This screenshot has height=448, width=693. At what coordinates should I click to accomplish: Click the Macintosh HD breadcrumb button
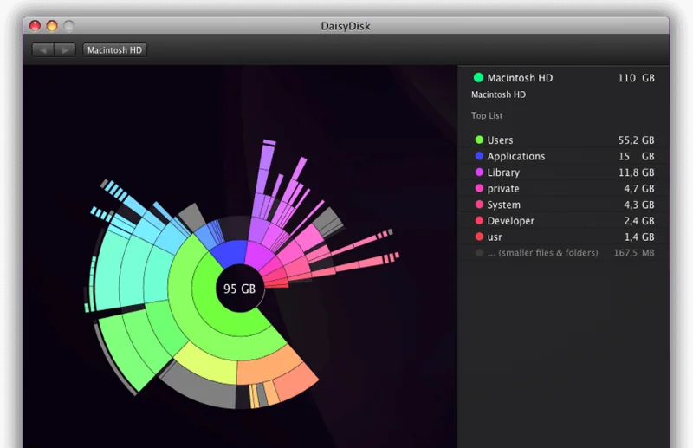[114, 50]
